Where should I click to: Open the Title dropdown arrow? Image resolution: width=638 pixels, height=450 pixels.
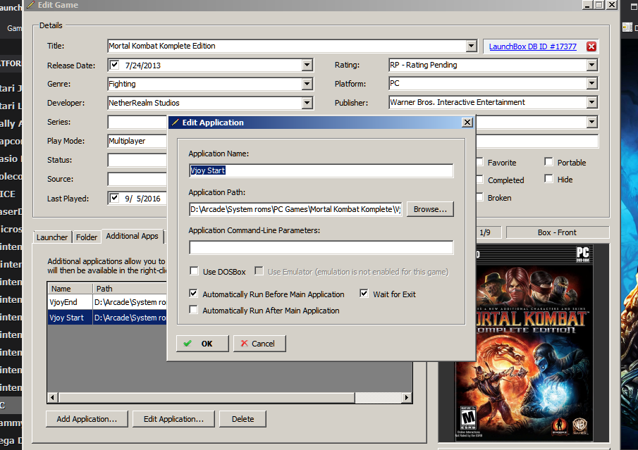tap(471, 46)
